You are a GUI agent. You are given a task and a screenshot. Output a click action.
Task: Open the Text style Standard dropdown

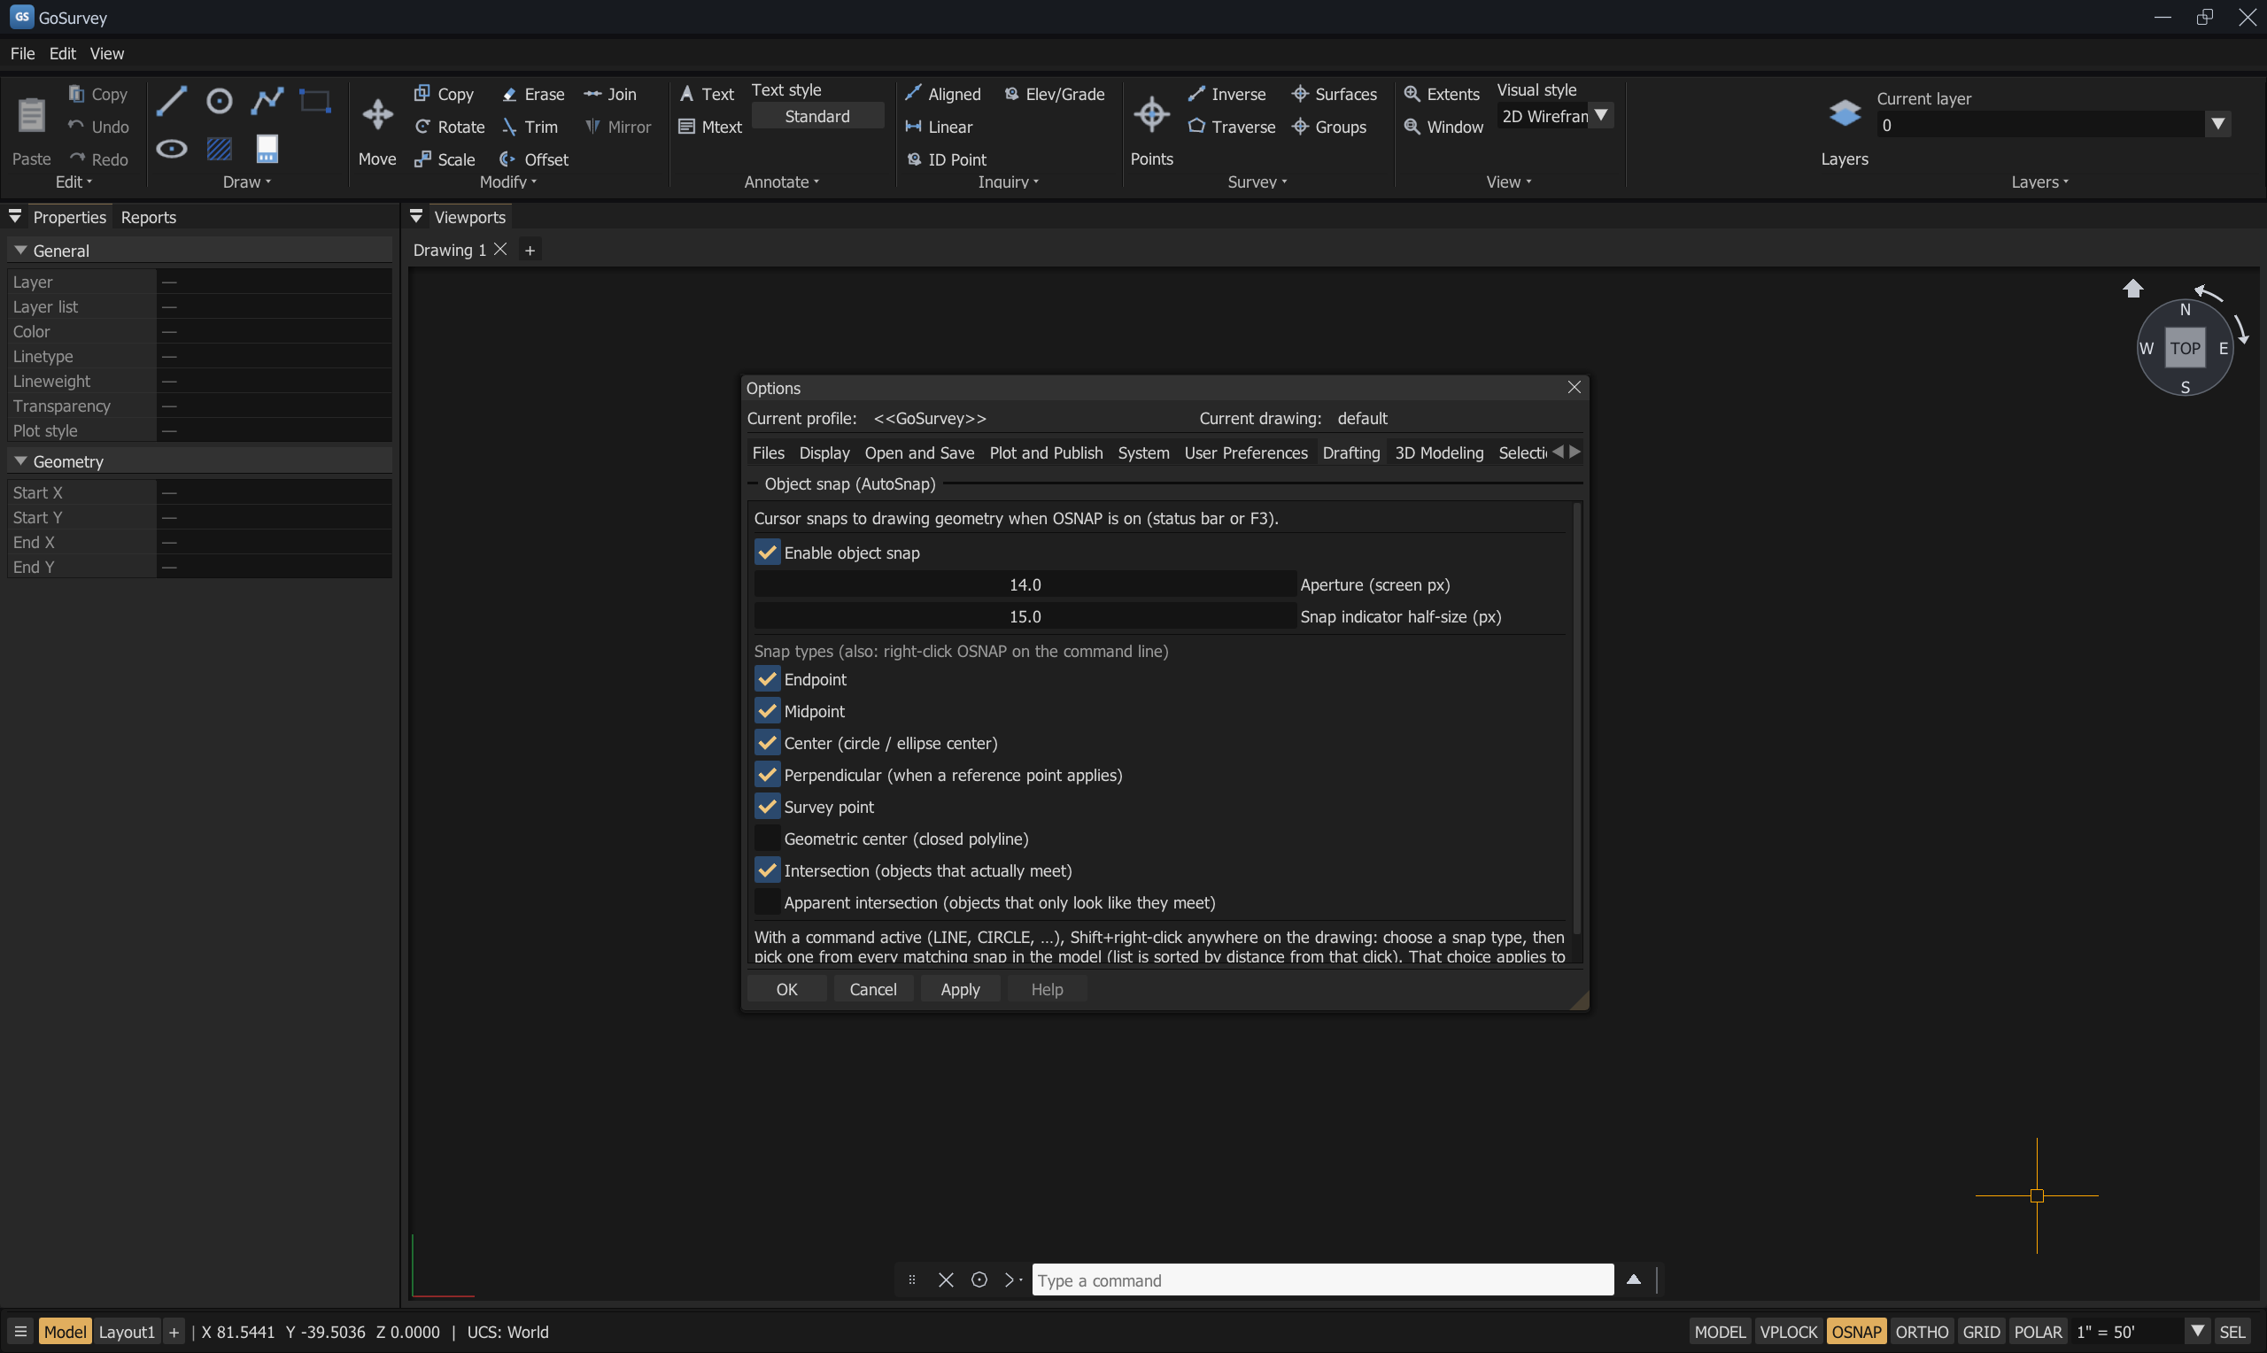pos(816,117)
